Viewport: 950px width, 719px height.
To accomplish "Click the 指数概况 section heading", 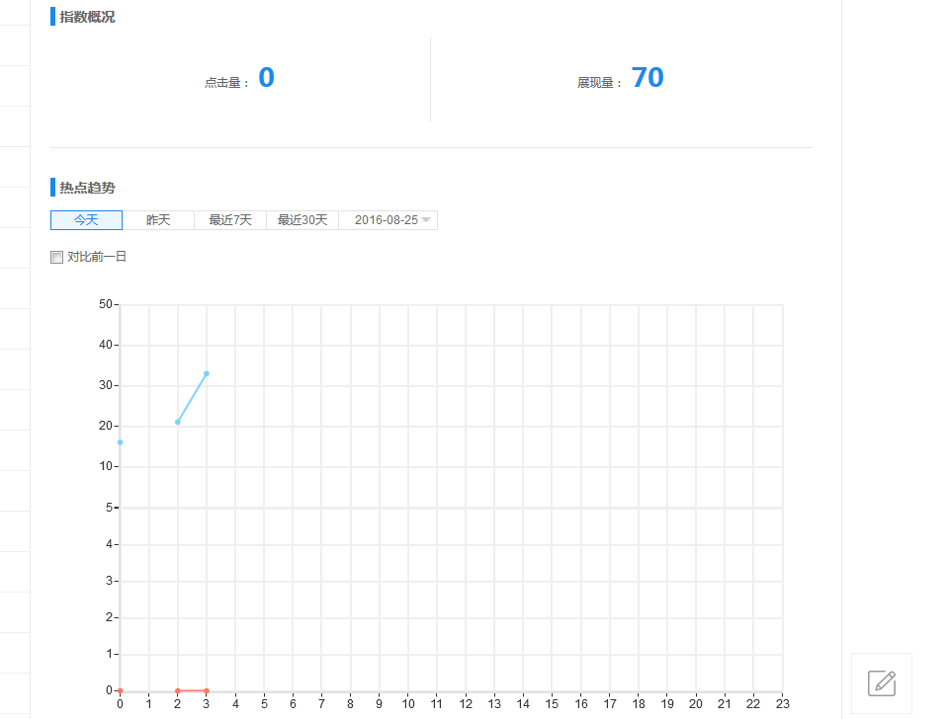I will 87,17.
